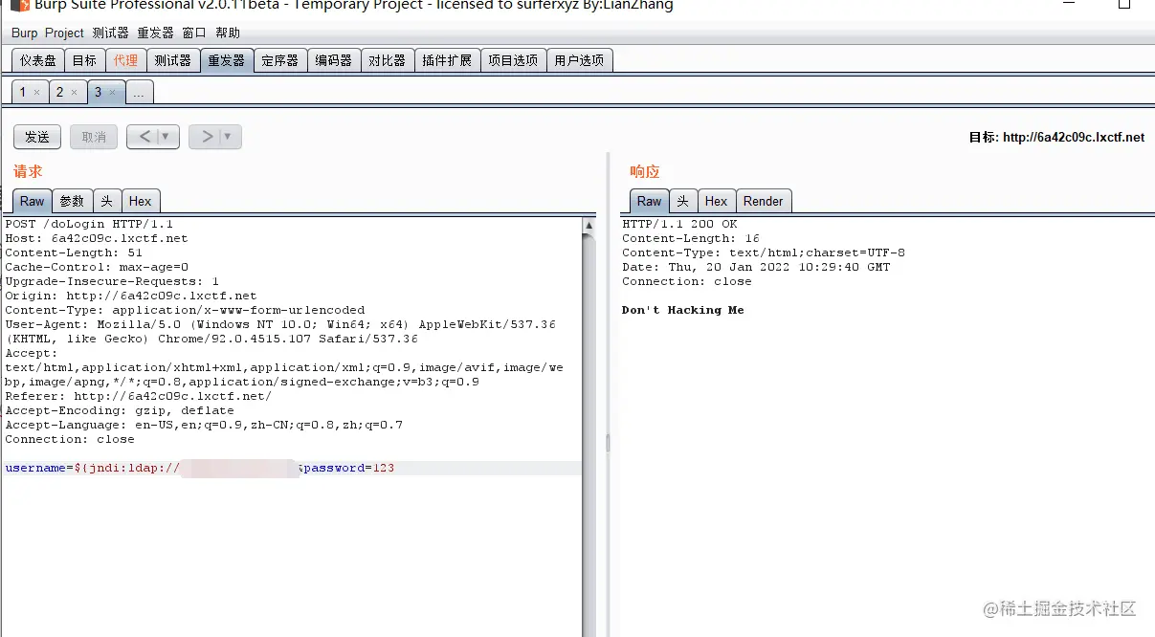Click the response Date header line
This screenshot has width=1155, height=637.
click(x=756, y=267)
